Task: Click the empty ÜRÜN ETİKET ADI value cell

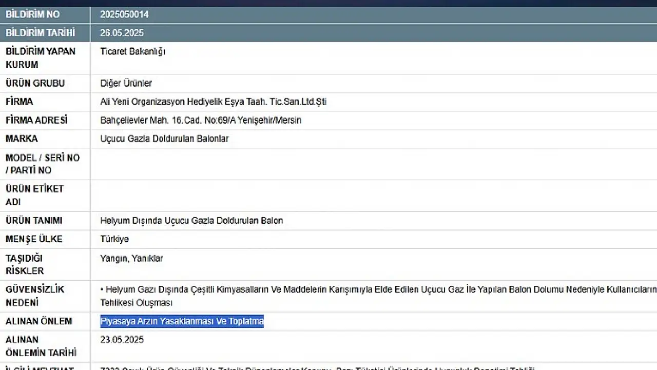Action: point(359,196)
